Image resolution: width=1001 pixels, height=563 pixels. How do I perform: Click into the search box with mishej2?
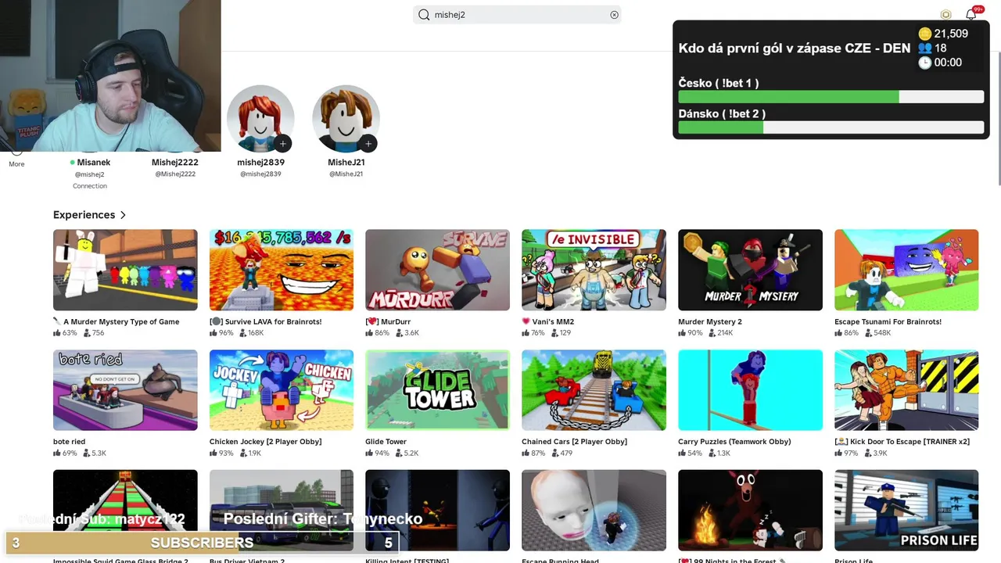[x=517, y=15]
